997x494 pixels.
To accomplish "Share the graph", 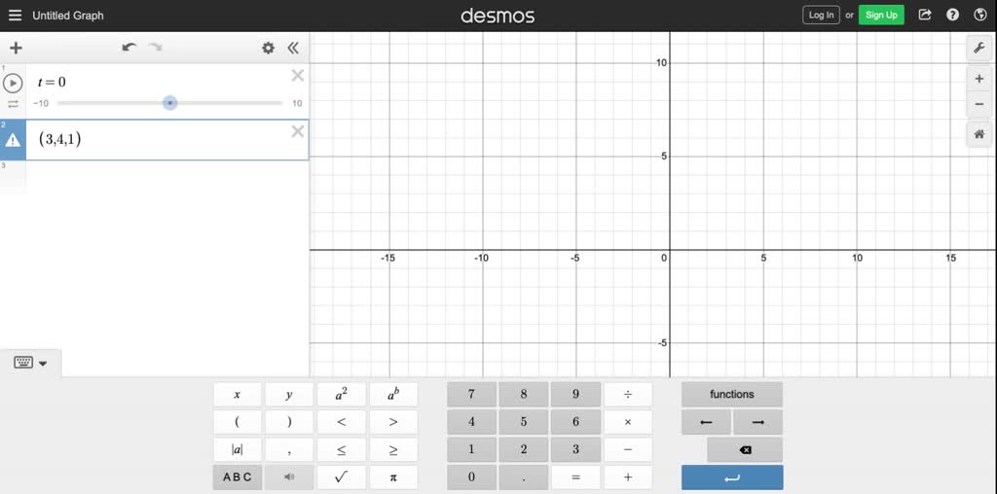I will coord(925,15).
